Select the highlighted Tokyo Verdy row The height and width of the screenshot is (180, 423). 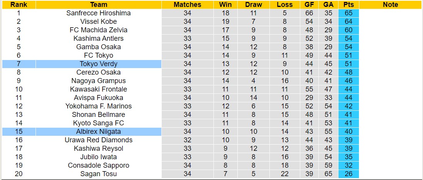pos(98,64)
